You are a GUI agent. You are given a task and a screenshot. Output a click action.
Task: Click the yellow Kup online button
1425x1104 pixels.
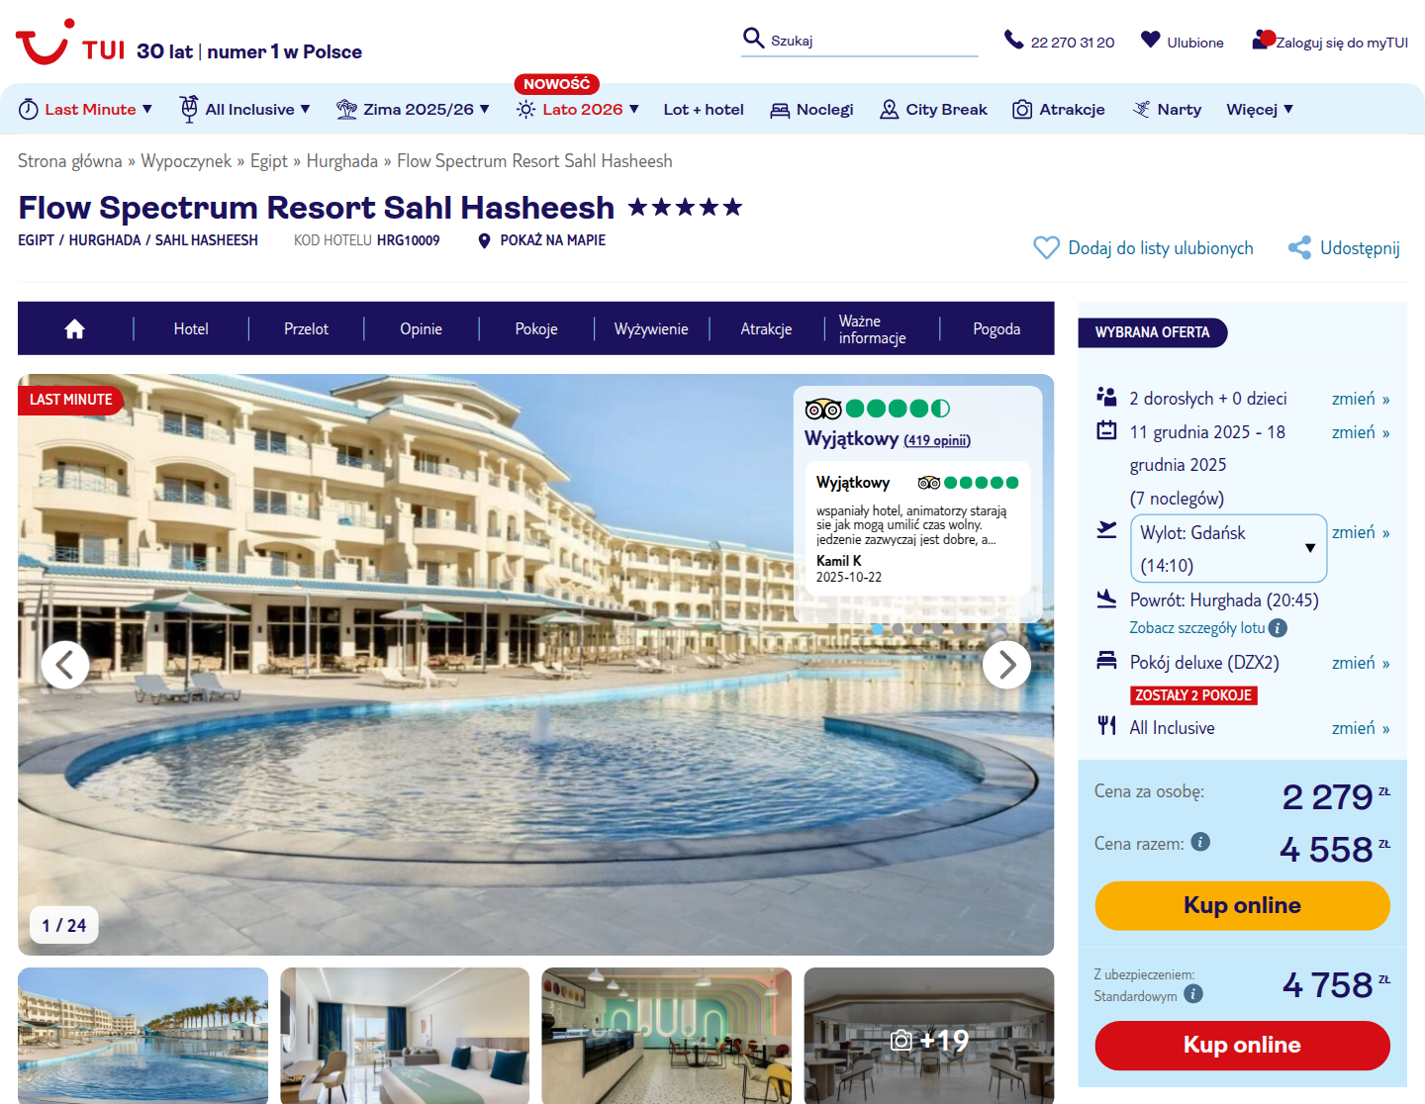point(1242,905)
